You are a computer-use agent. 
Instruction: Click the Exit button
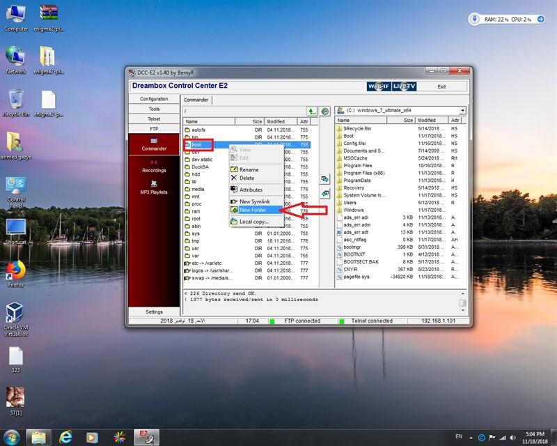(x=441, y=86)
